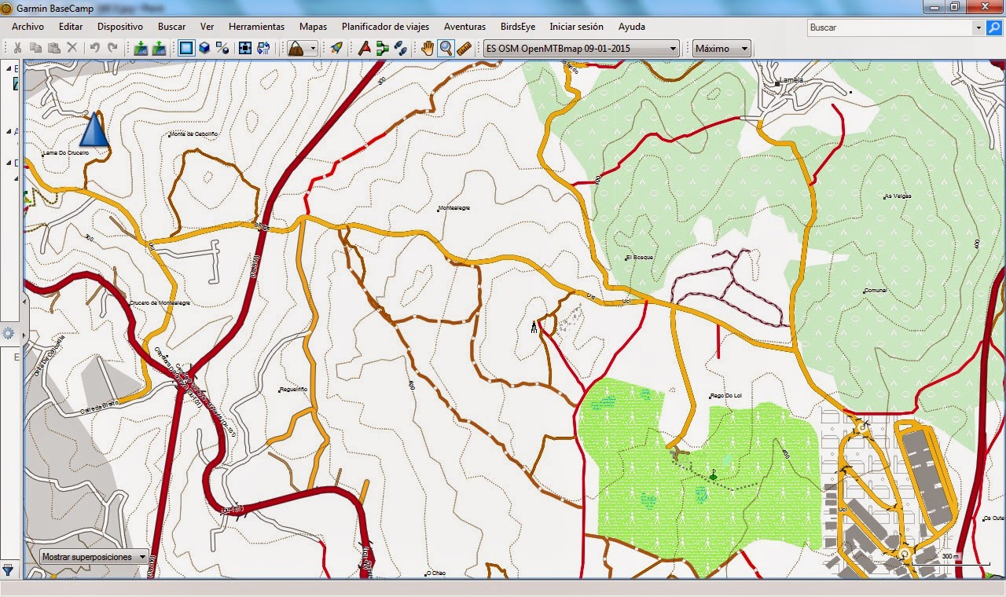Click the rocket trip planner icon
Image resolution: width=1006 pixels, height=597 pixels.
click(336, 48)
